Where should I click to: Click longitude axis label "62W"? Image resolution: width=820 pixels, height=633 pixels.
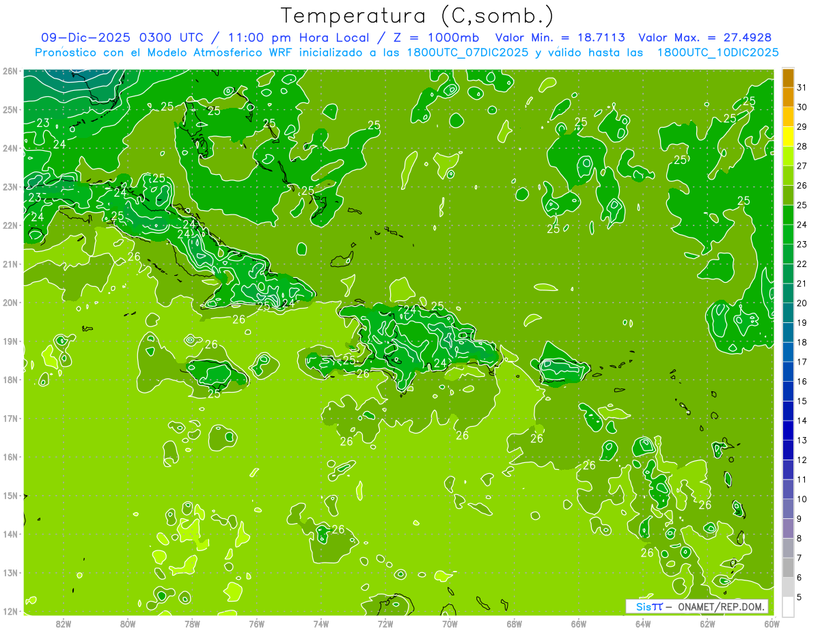tap(707, 623)
